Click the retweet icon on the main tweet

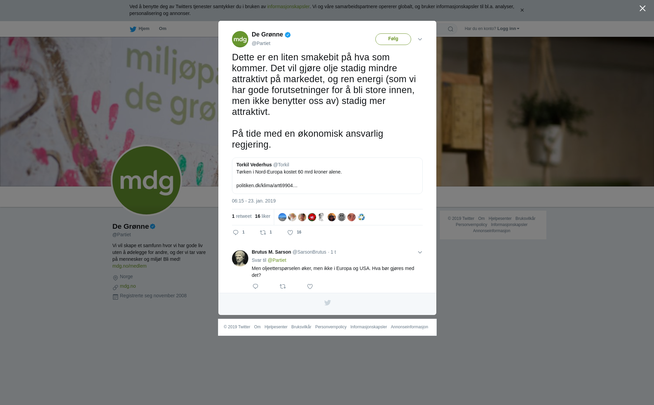263,232
